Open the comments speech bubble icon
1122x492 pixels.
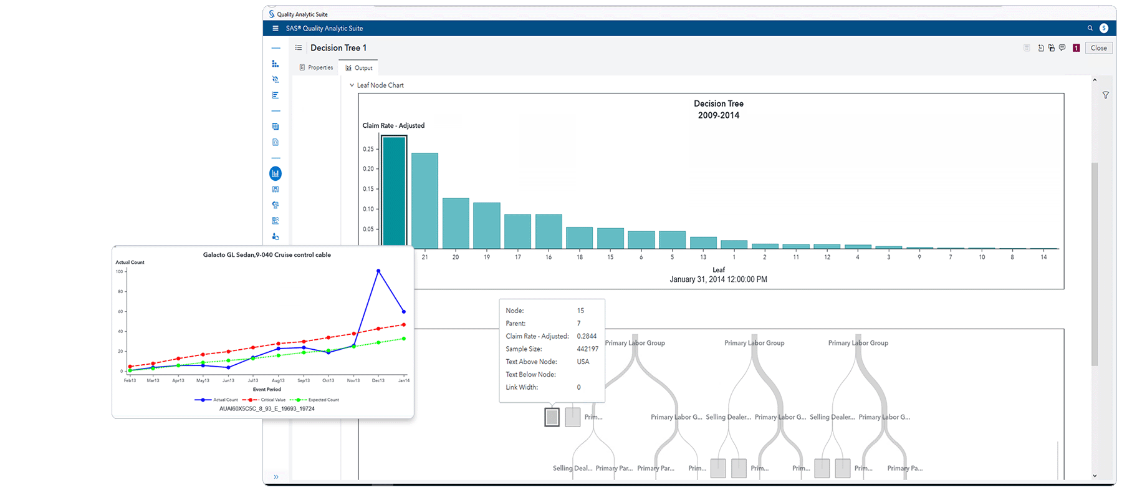[x=1062, y=48]
